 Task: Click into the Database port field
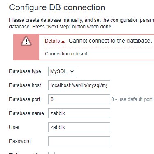[x=79, y=99]
